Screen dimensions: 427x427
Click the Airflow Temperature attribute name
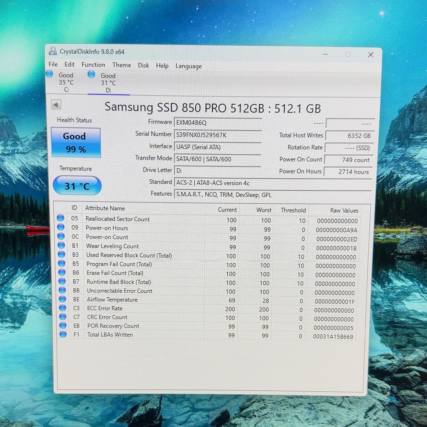(112, 300)
